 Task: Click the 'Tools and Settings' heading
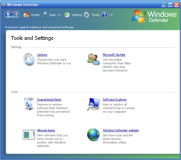click(32, 38)
